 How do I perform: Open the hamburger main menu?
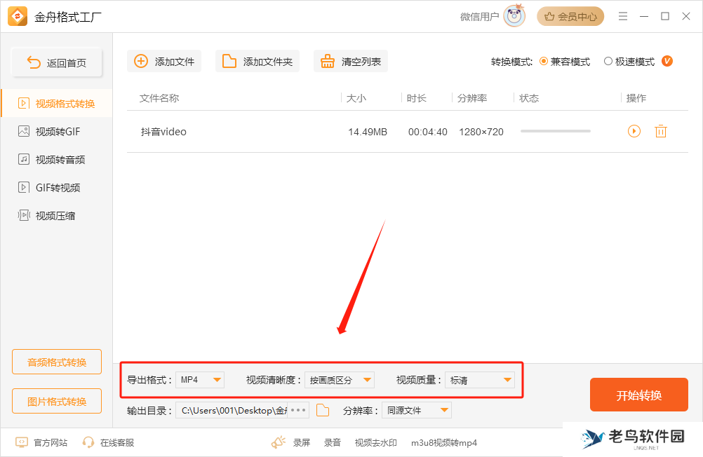(x=623, y=17)
